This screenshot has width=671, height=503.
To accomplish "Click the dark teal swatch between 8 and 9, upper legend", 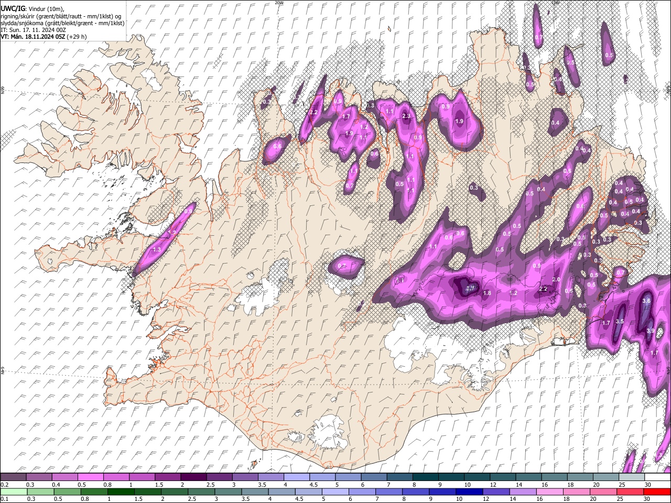I will (425, 477).
